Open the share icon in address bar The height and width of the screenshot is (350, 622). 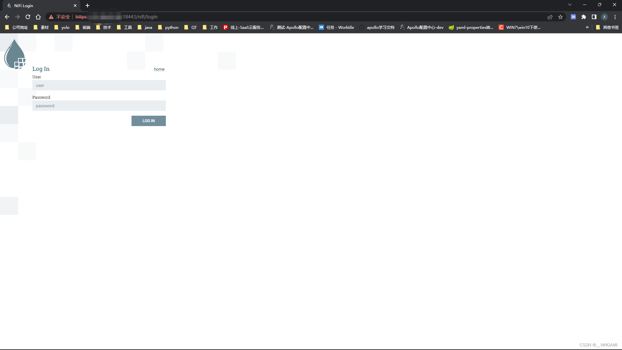[550, 17]
